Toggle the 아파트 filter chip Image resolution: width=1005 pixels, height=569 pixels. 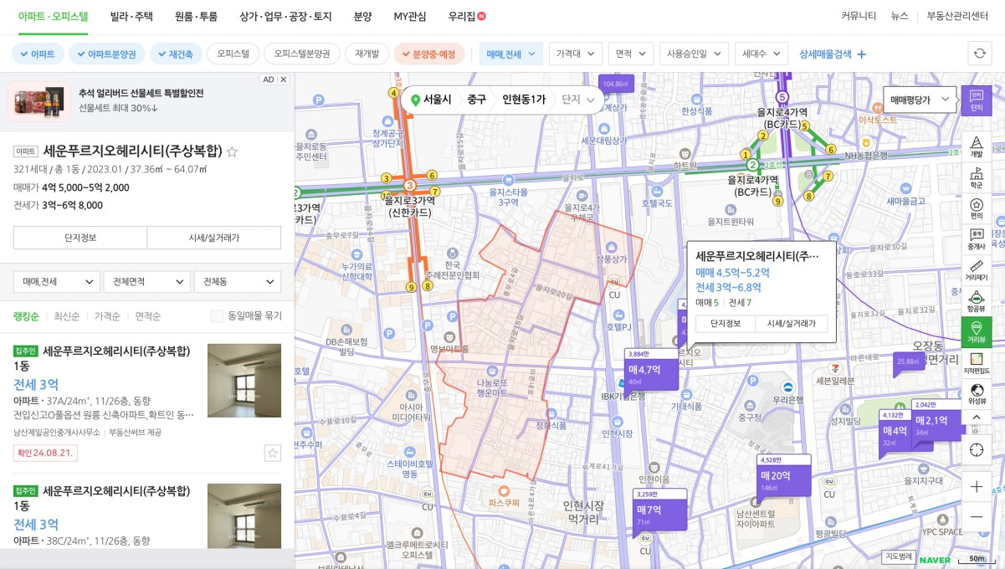38,54
